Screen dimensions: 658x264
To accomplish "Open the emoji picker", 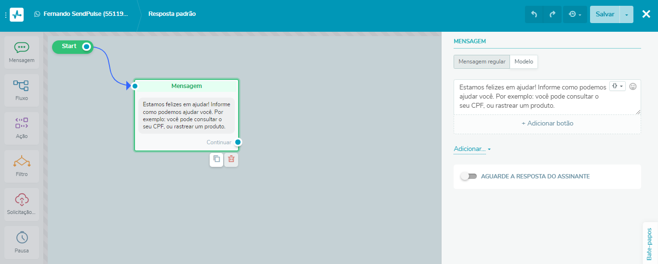I will pyautogui.click(x=633, y=87).
